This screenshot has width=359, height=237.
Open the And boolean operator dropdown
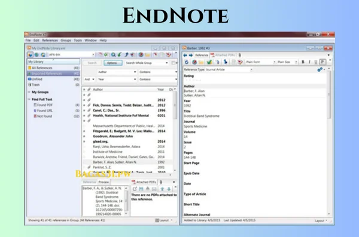(x=89, y=79)
